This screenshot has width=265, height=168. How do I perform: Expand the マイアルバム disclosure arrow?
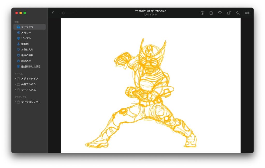15,90
